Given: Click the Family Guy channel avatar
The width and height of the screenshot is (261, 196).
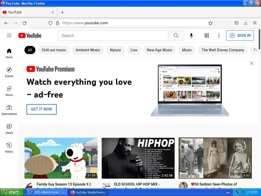Looking at the screenshot, I should point(29,185).
